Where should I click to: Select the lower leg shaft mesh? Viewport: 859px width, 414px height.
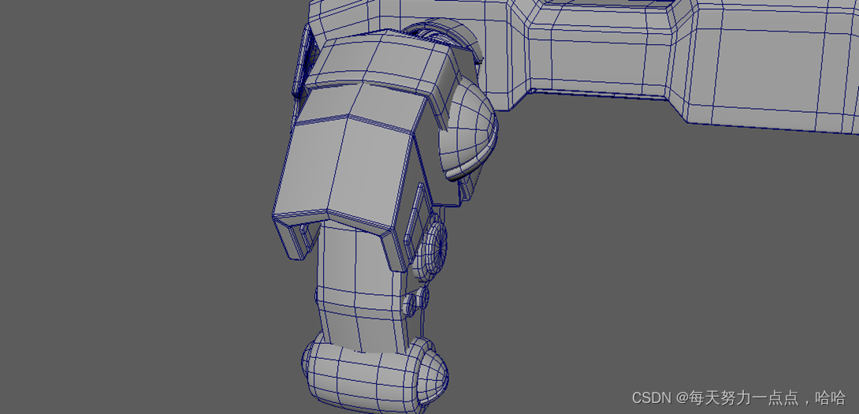pyautogui.click(x=362, y=285)
